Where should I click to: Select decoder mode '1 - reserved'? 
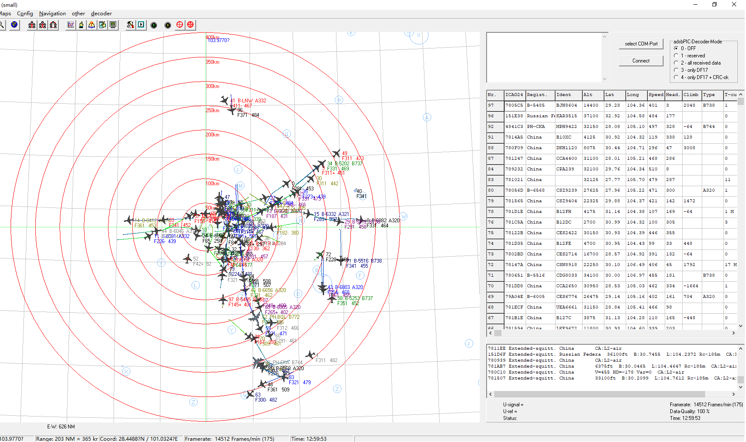[x=690, y=56]
